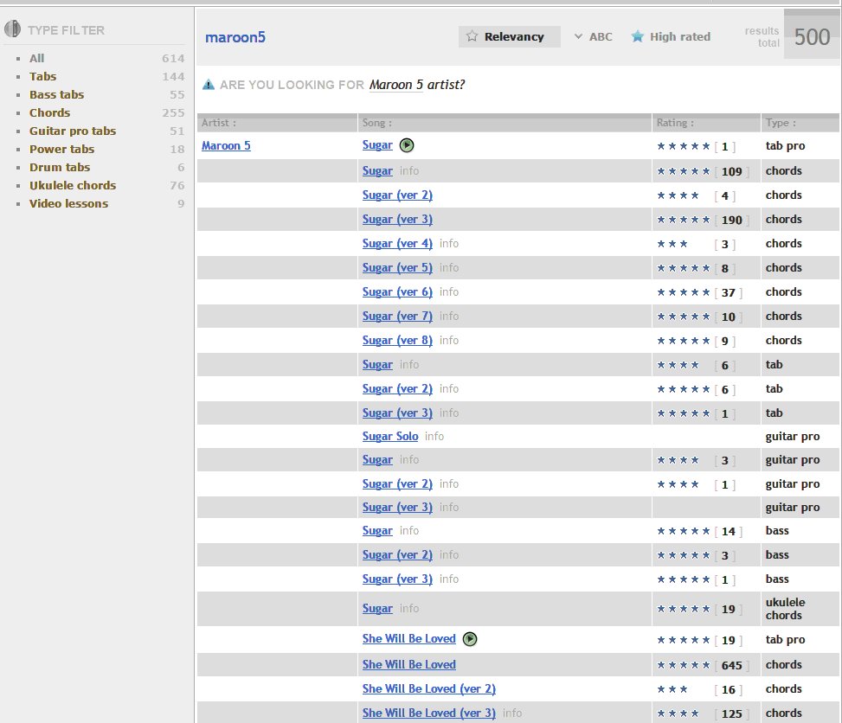The height and width of the screenshot is (723, 842).
Task: Open the Maroon 5 artist link
Action: (x=226, y=145)
